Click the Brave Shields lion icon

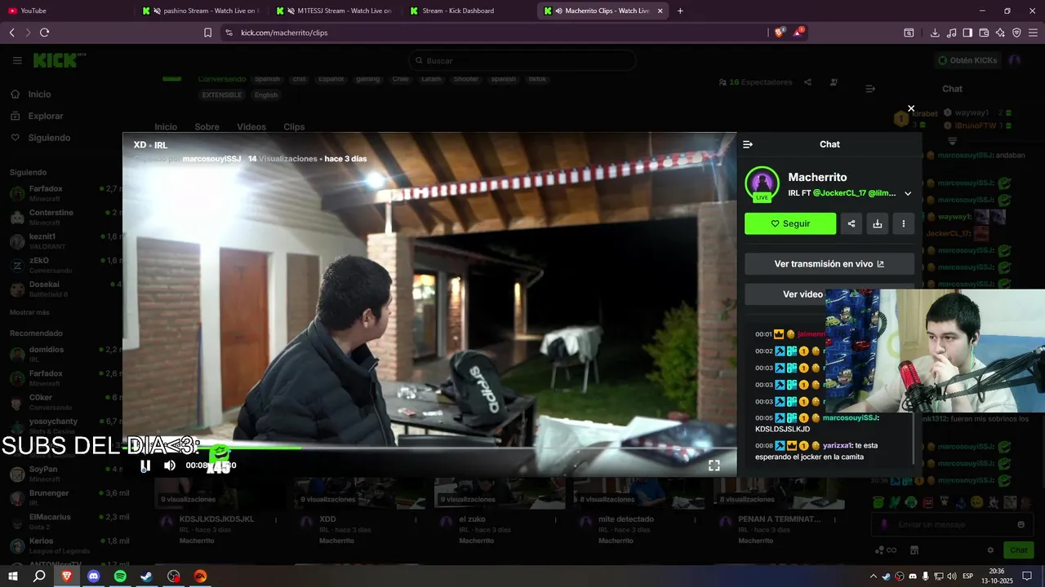[780, 32]
